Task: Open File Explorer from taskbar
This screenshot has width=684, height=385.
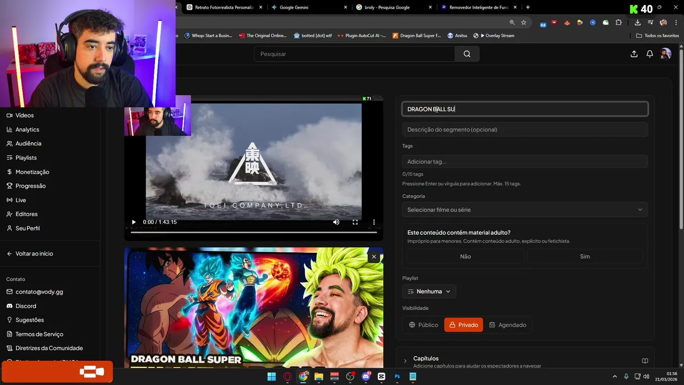Action: [x=319, y=376]
